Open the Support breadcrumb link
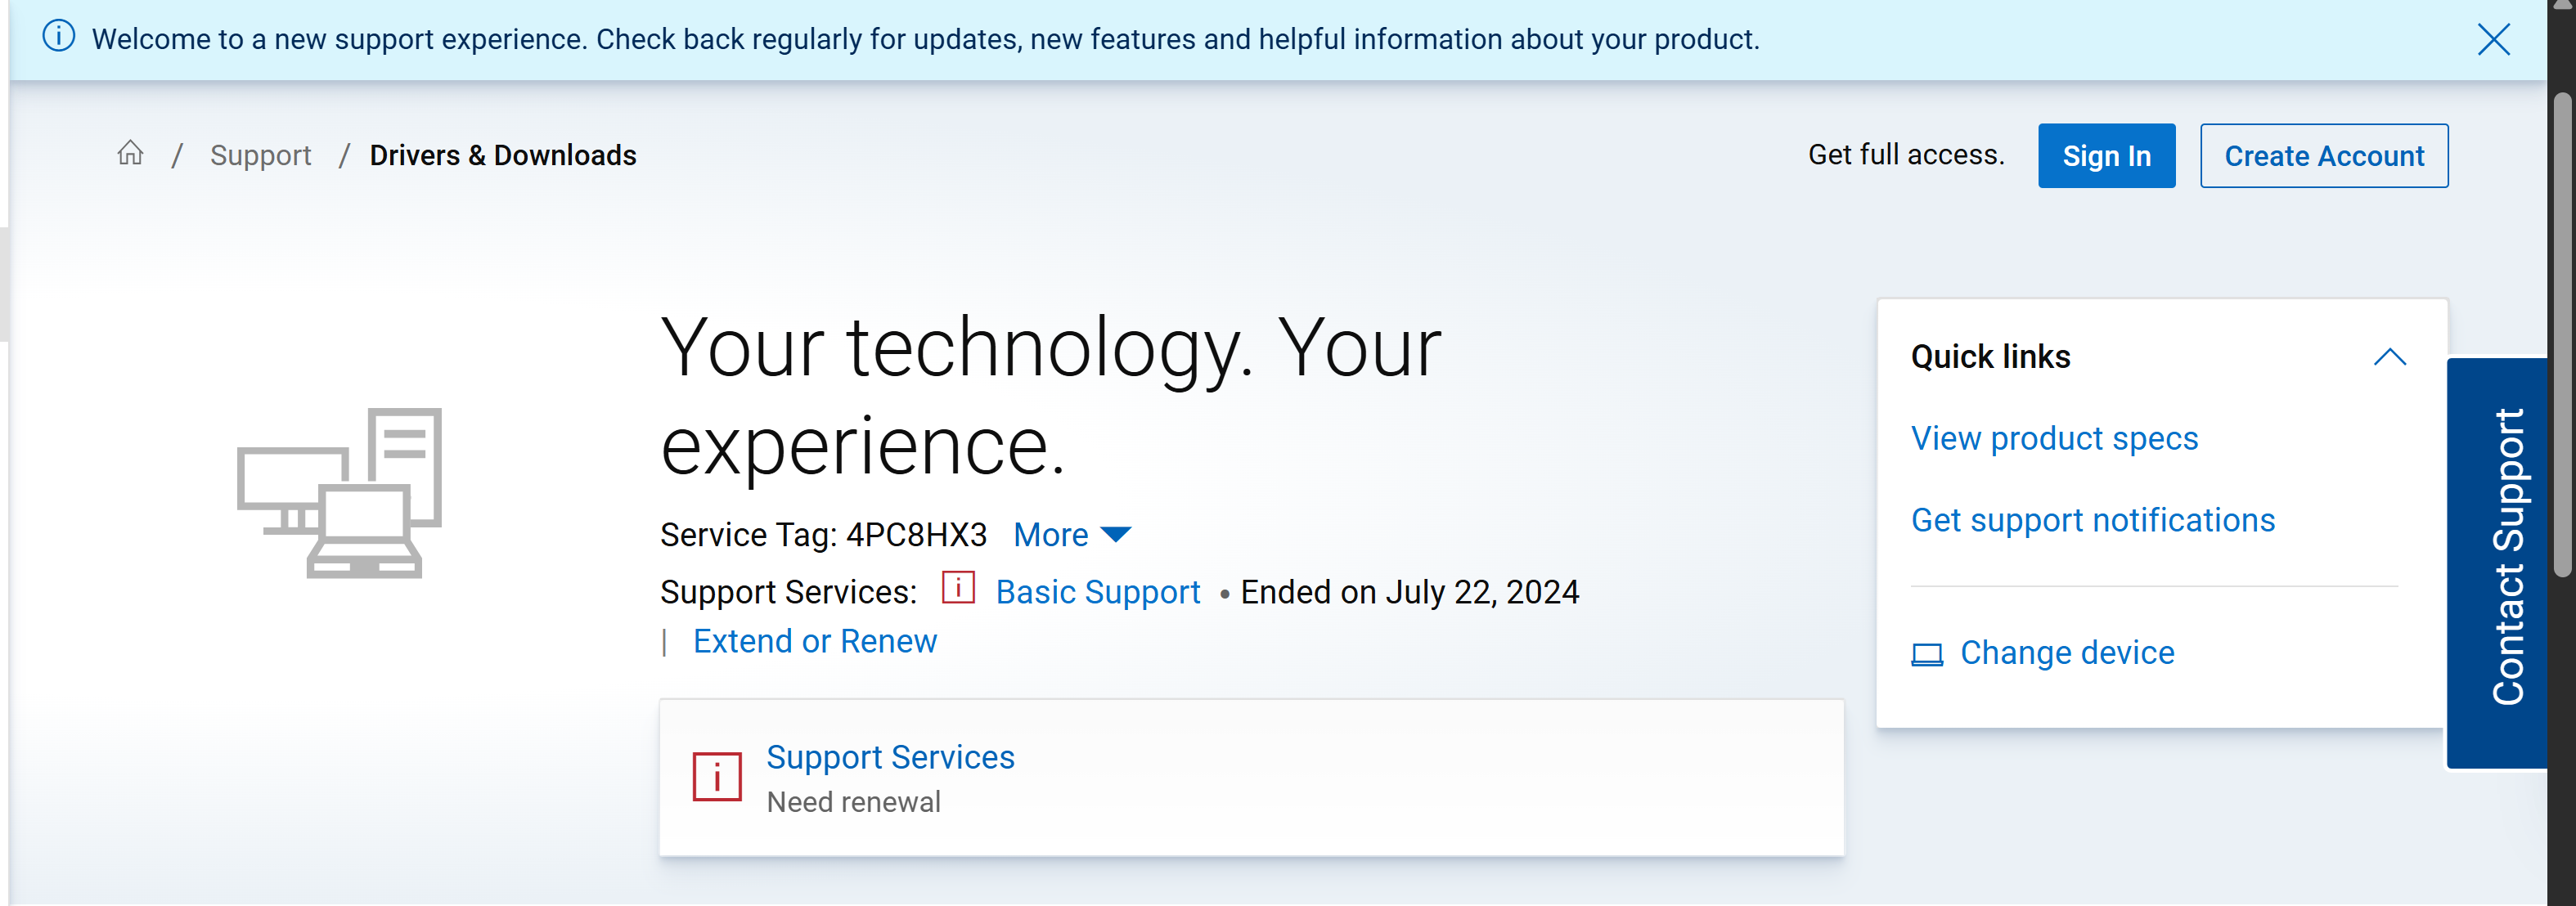The height and width of the screenshot is (906, 2576). coord(260,155)
